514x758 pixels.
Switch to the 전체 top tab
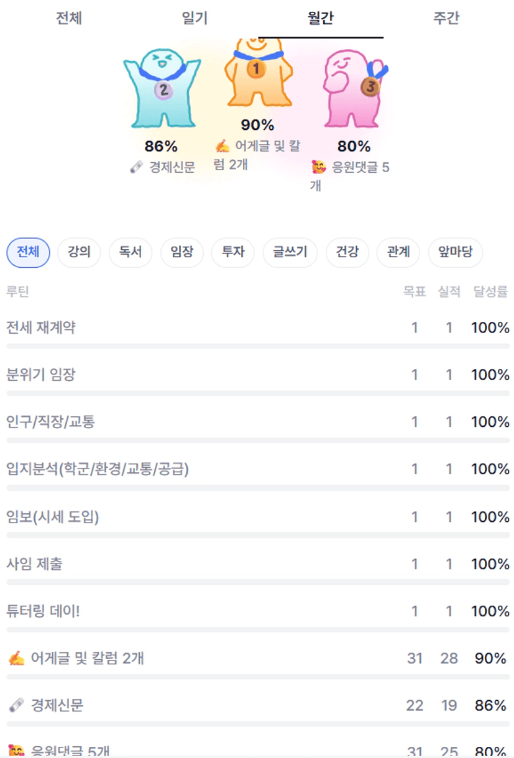point(69,19)
